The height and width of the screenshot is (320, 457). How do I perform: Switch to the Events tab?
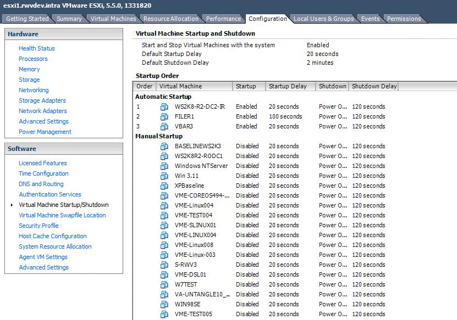click(371, 19)
